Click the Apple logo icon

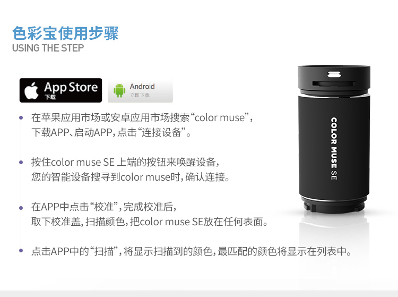(31, 91)
